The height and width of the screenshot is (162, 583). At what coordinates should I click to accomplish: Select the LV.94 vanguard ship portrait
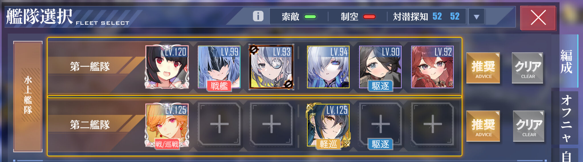(x=328, y=67)
